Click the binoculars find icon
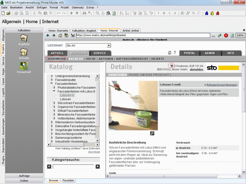The width and height of the screenshot is (246, 184). [x=84, y=13]
